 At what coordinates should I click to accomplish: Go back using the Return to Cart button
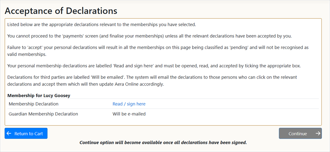click(x=26, y=134)
